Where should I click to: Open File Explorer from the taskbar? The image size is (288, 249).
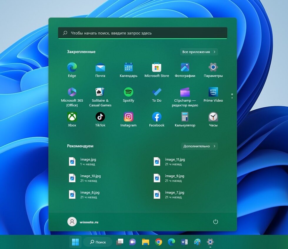(146, 242)
